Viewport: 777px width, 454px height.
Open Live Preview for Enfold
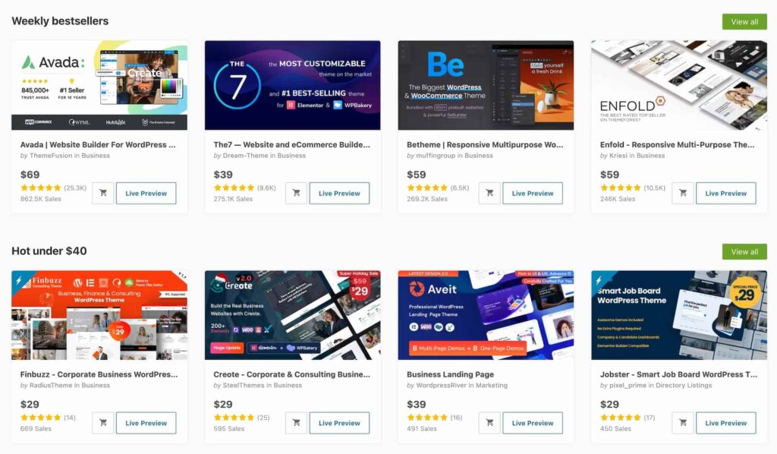pos(726,194)
